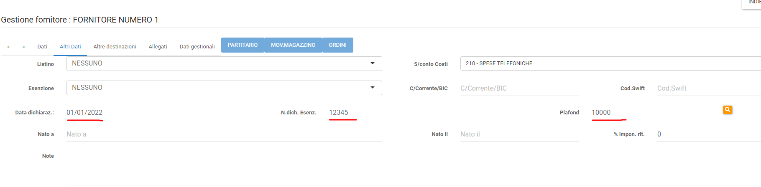Click the « previous tabs arrow
761x187 pixels.
click(x=8, y=47)
